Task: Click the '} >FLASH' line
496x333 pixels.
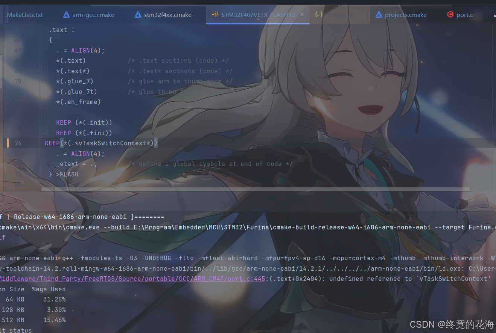Action: tap(64, 174)
